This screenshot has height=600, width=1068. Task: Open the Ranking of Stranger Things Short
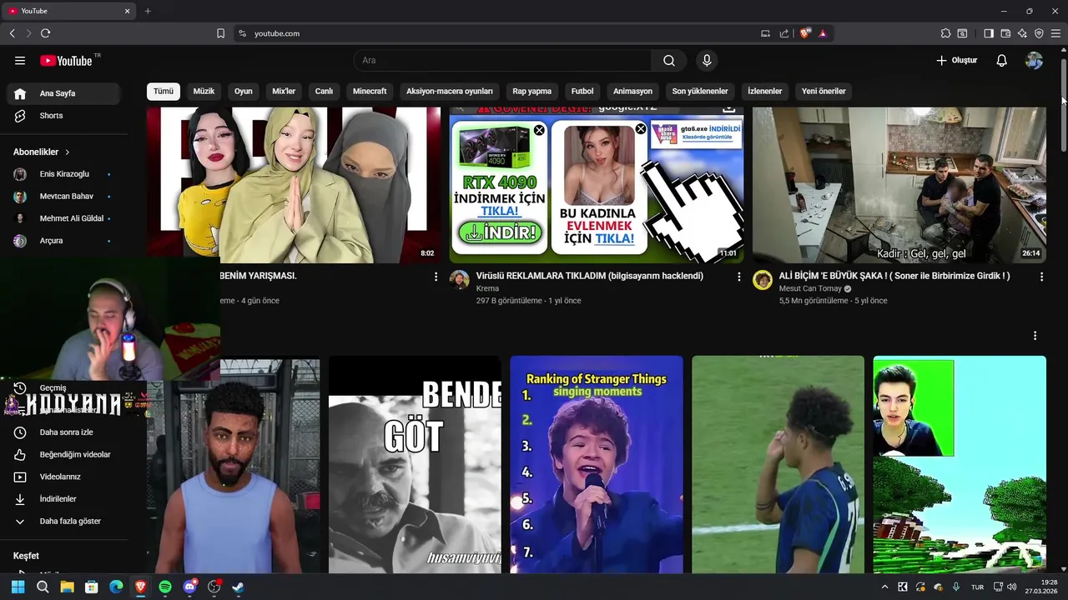tap(597, 465)
